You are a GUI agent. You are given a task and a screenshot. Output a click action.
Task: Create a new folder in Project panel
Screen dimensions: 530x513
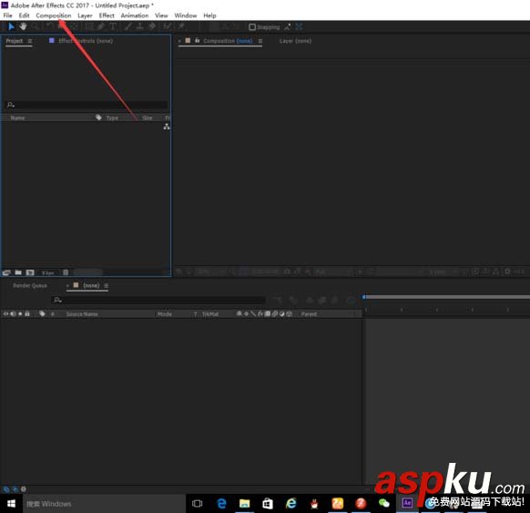coord(18,272)
